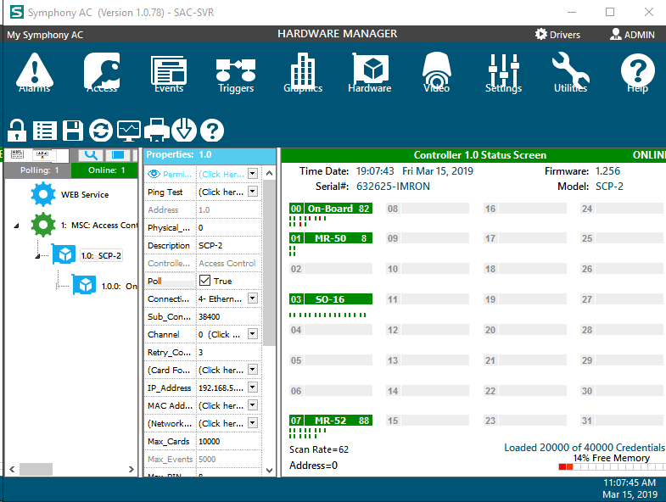
Task: Open the Connection type dropdown arrow
Action: (x=253, y=298)
